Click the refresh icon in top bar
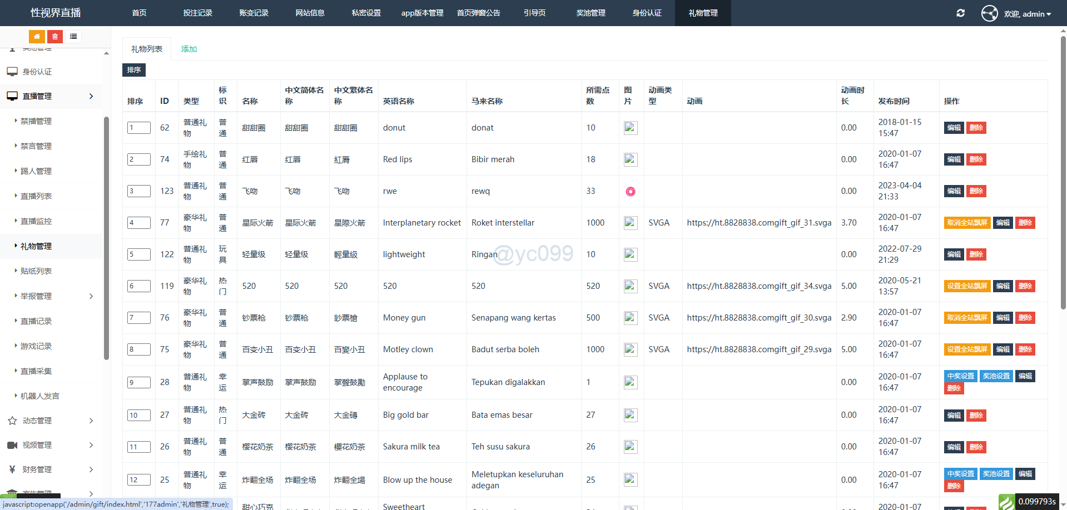1067x510 pixels. (x=960, y=13)
